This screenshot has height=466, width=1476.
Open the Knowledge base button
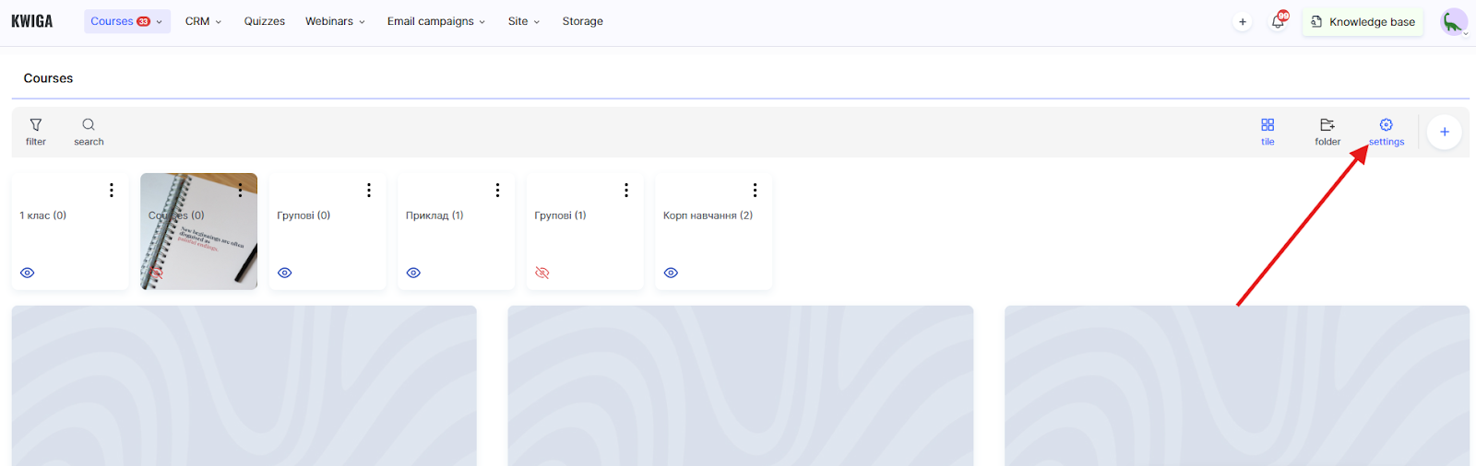1363,21
